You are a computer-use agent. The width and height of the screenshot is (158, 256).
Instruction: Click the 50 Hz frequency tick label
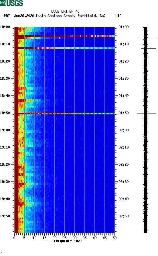click(114, 238)
